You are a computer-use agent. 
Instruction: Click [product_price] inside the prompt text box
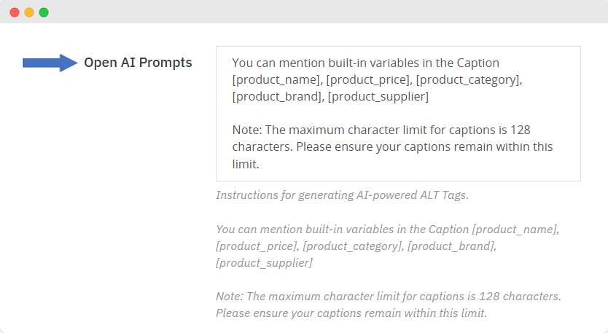pyautogui.click(x=369, y=79)
